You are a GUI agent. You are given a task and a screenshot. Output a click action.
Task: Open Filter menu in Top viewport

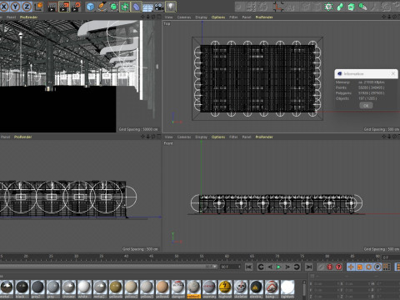pos(233,17)
